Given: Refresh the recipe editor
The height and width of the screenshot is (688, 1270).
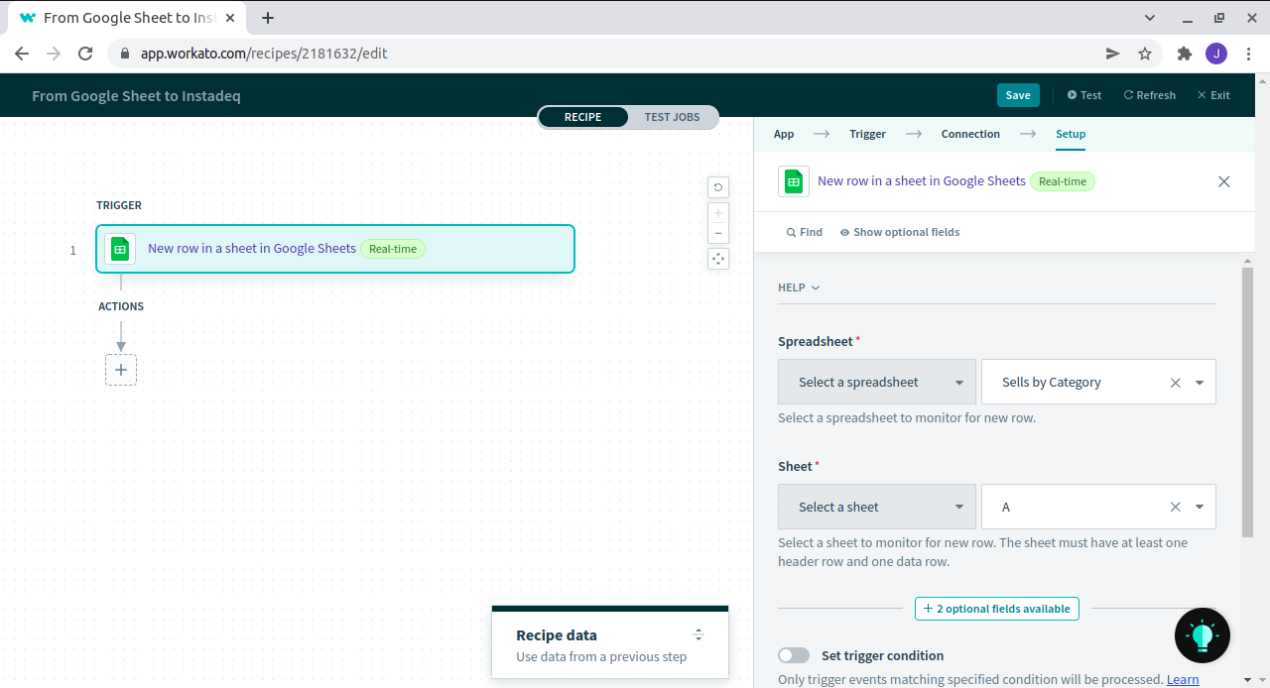Looking at the screenshot, I should [1150, 95].
